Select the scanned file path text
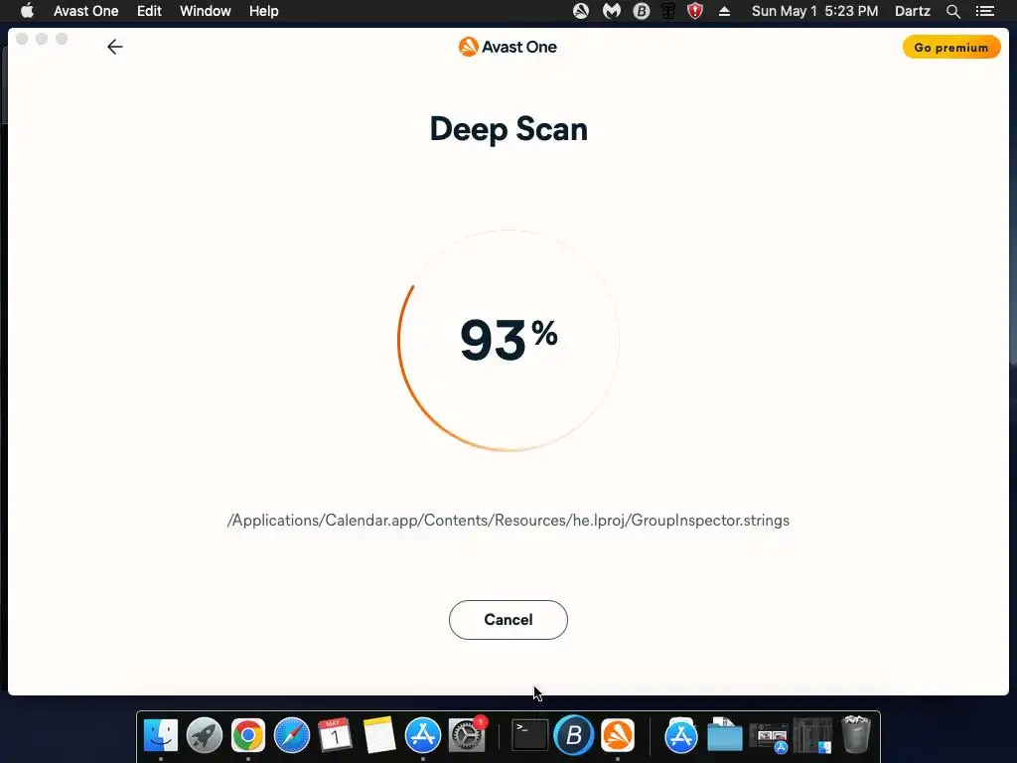Viewport: 1017px width, 763px height. pos(508,521)
